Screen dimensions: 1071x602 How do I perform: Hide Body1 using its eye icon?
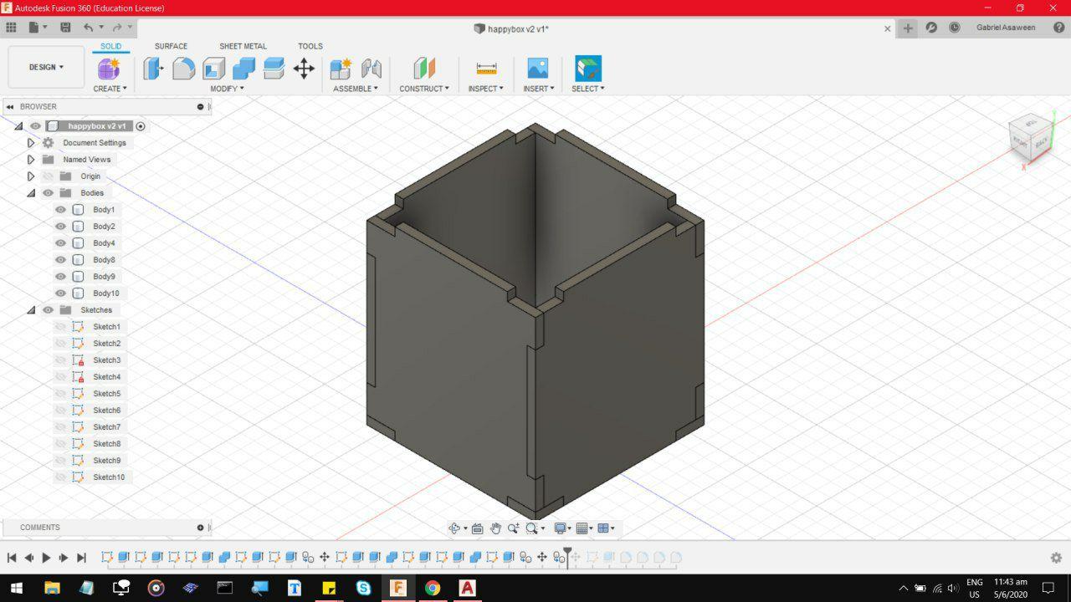click(x=60, y=210)
